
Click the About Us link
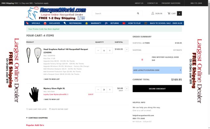click(139, 3)
